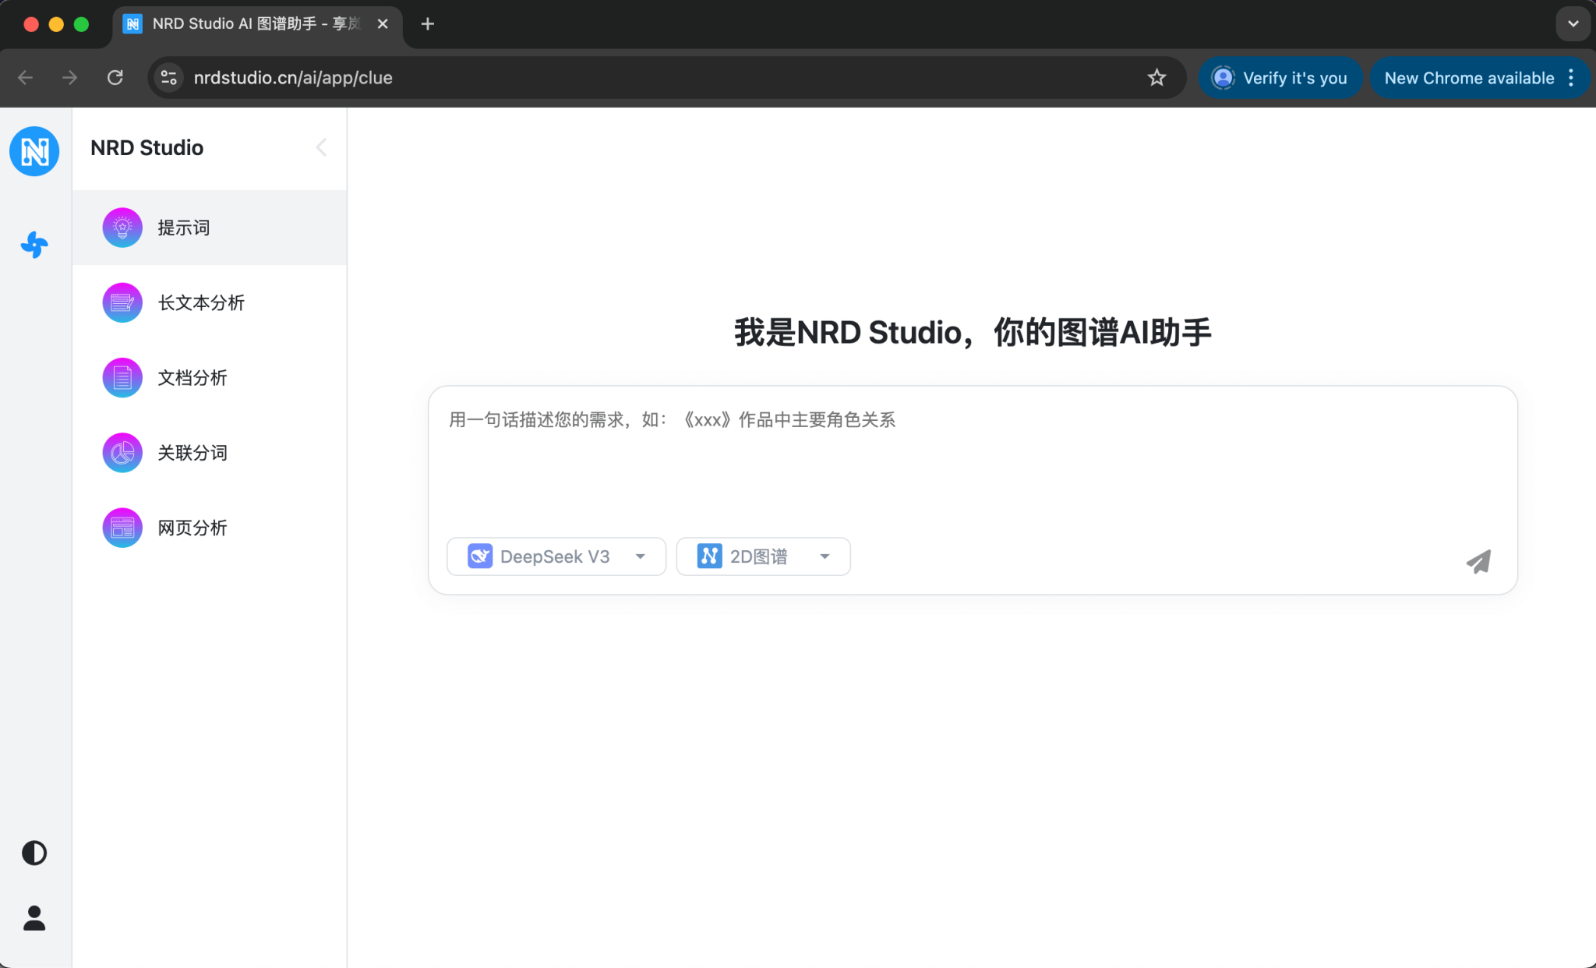This screenshot has height=968, width=1596.
Task: Open the tab search dropdown arrow
Action: pos(1573,23)
